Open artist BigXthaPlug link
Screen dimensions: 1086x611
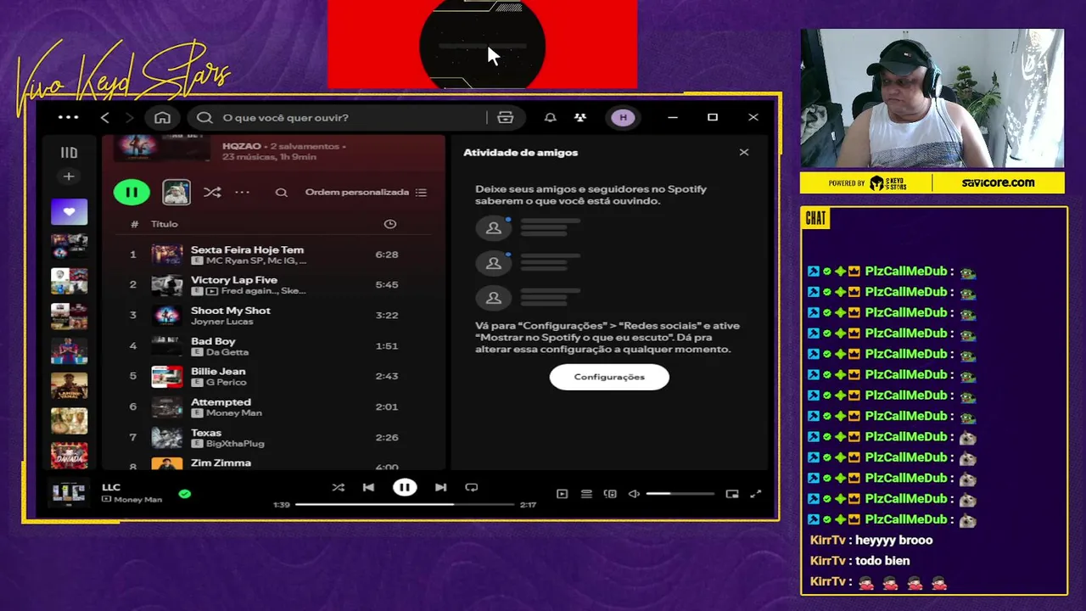(235, 444)
